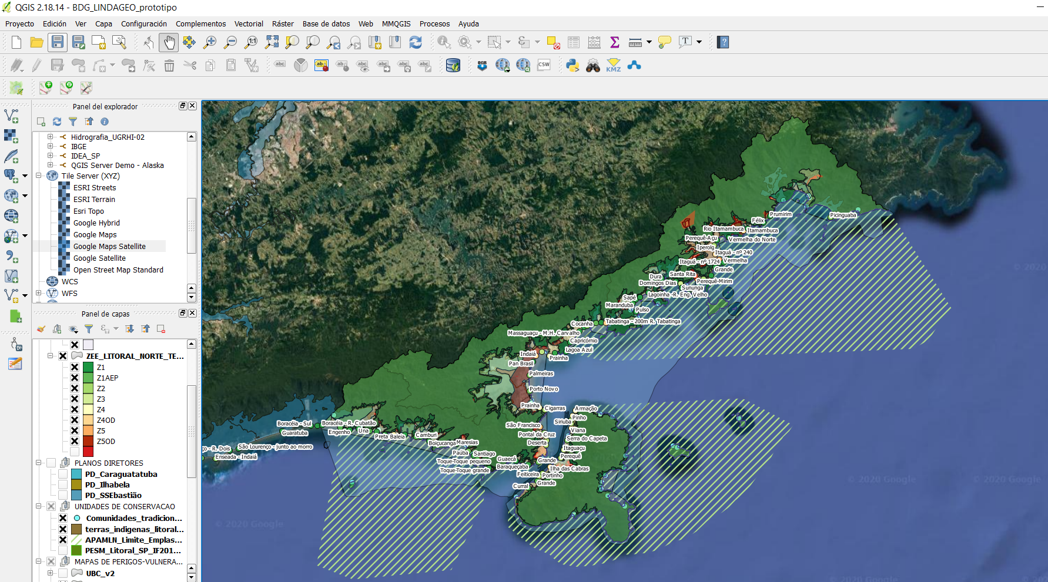Toggle visibility of Comunidades_tradicion layer

coord(63,518)
